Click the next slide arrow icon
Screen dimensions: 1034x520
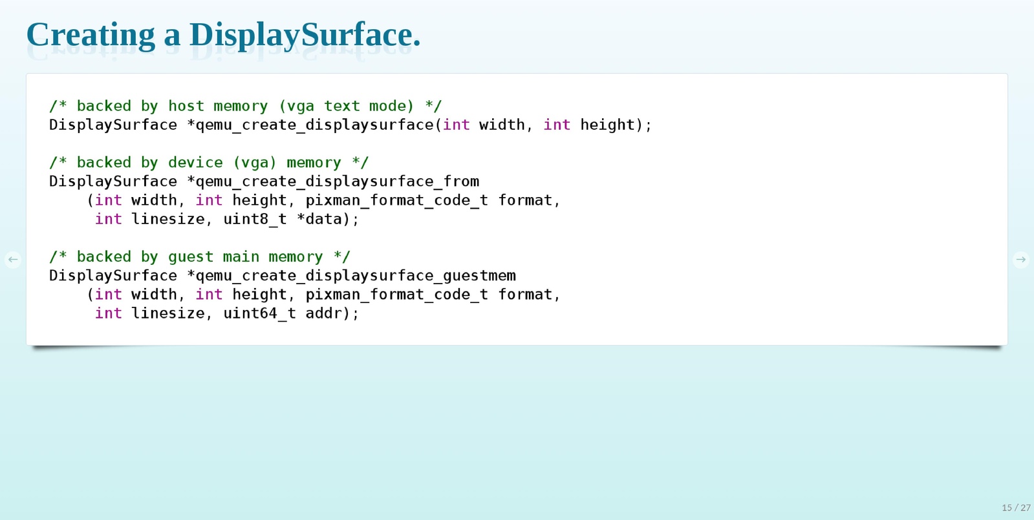pyautogui.click(x=1020, y=260)
